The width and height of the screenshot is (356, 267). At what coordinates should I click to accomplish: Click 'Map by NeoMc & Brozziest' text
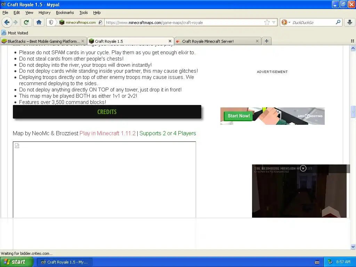pyautogui.click(x=46, y=133)
